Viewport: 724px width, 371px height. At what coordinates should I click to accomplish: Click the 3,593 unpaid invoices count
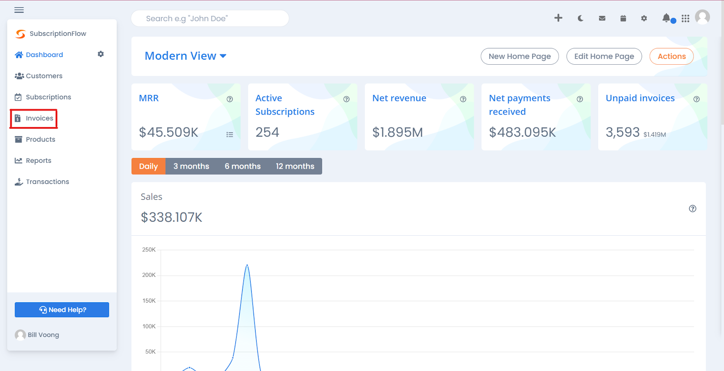pos(623,132)
